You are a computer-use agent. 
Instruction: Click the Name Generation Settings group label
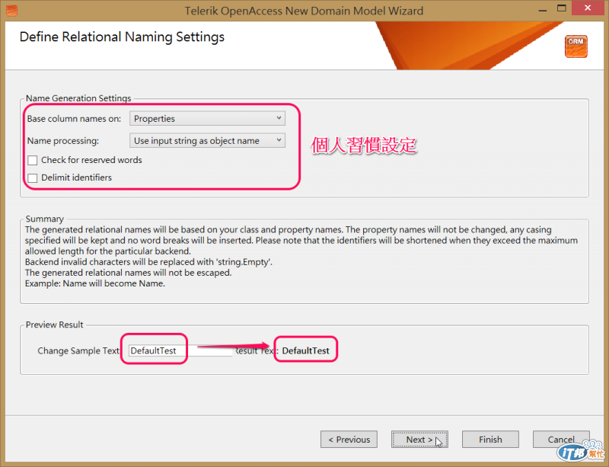(x=78, y=98)
